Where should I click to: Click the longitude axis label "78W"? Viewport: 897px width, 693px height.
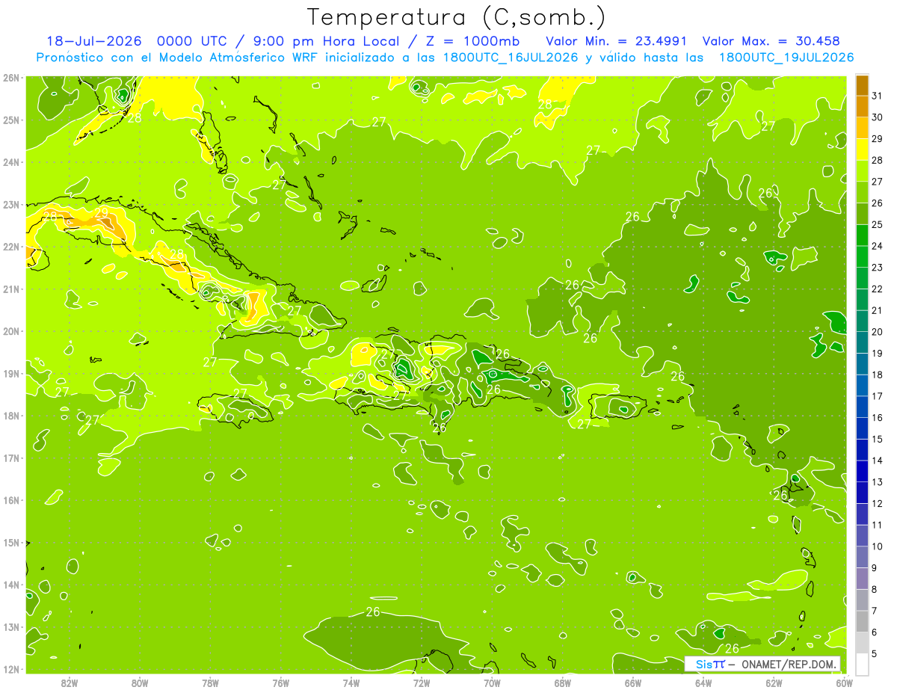[210, 683]
